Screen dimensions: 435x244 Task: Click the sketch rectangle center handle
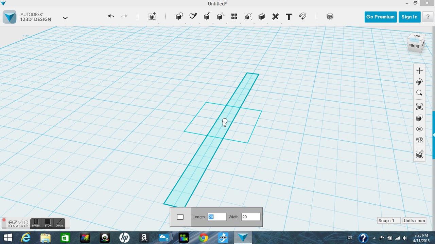(225, 121)
